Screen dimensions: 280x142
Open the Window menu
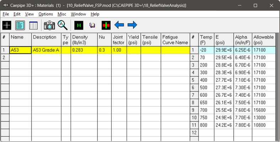click(x=78, y=14)
